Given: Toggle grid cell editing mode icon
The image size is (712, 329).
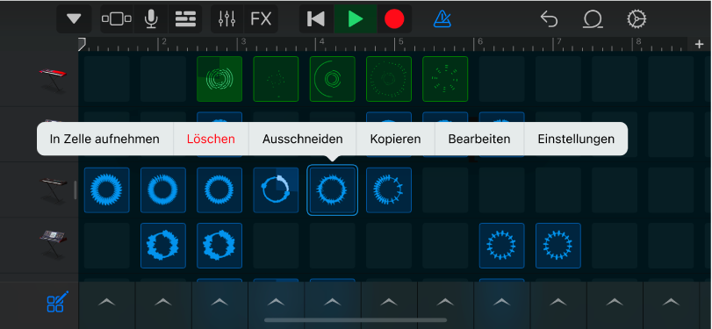Looking at the screenshot, I should [57, 302].
